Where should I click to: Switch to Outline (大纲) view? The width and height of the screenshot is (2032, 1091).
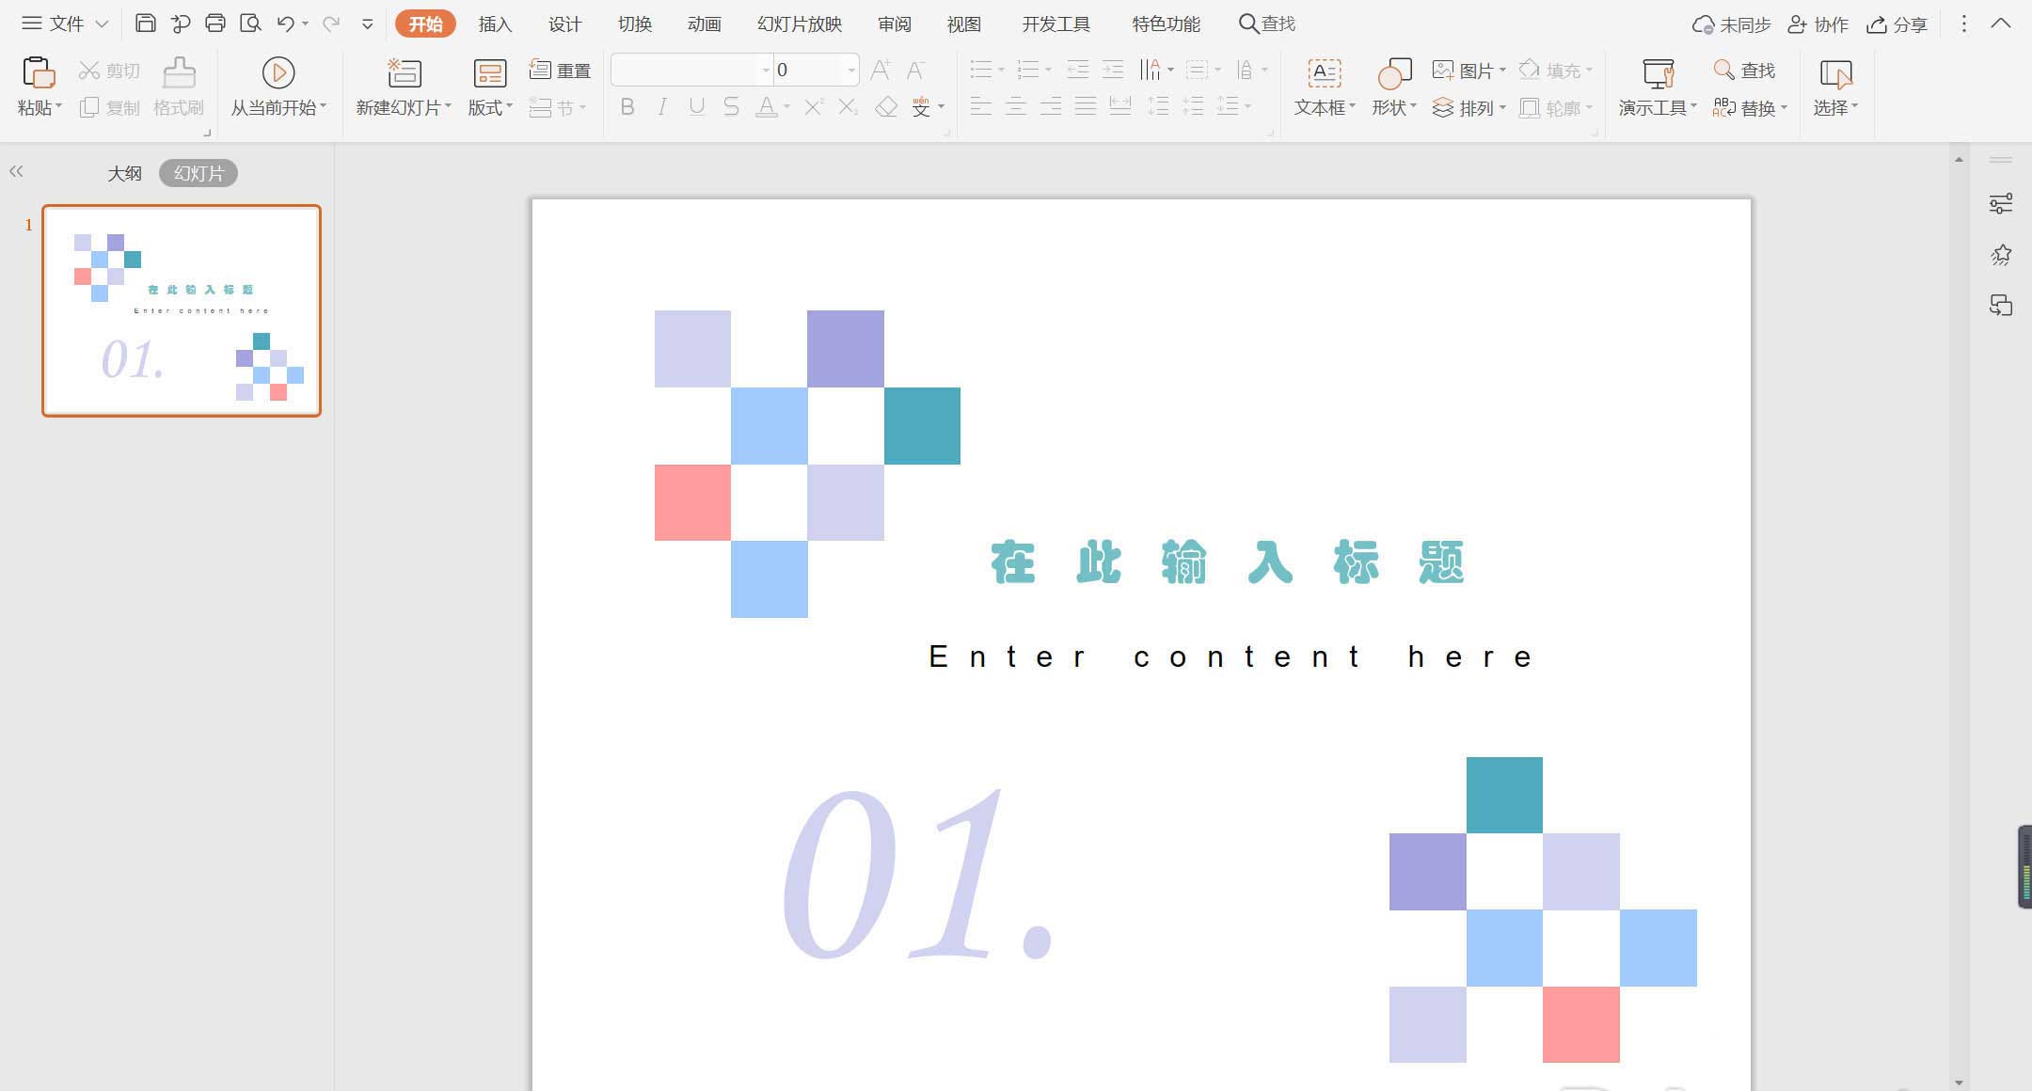point(124,173)
